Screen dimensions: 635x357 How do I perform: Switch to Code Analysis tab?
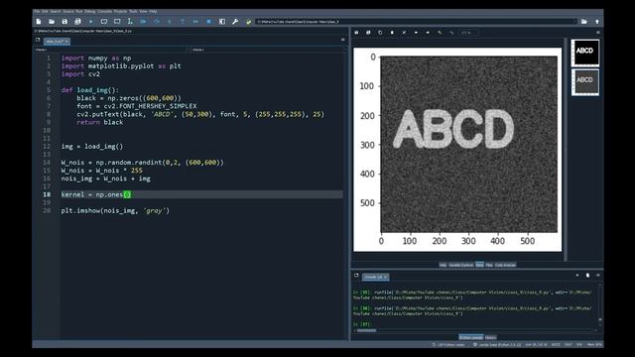tap(505, 265)
